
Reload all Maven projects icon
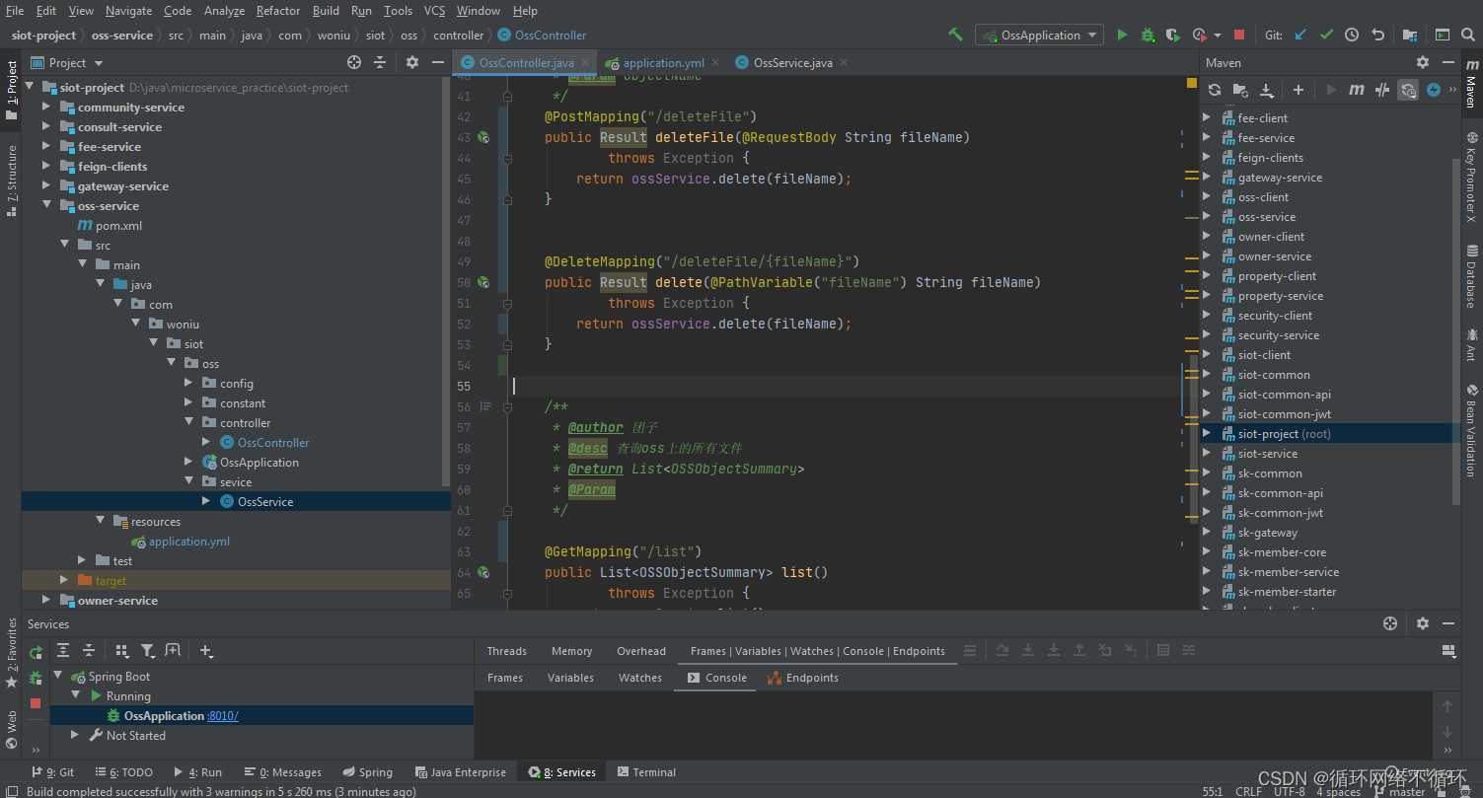pyautogui.click(x=1215, y=90)
